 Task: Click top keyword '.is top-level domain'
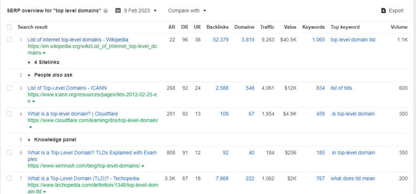[x=353, y=114]
